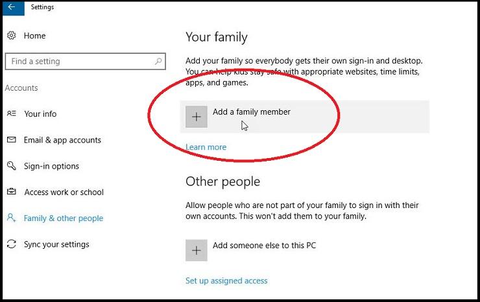
Task: Click the key icon for Sign-in options
Action: pos(11,166)
